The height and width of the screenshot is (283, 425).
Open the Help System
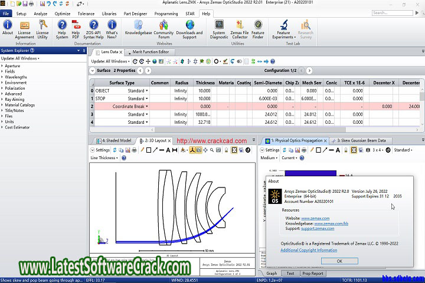coord(62,29)
